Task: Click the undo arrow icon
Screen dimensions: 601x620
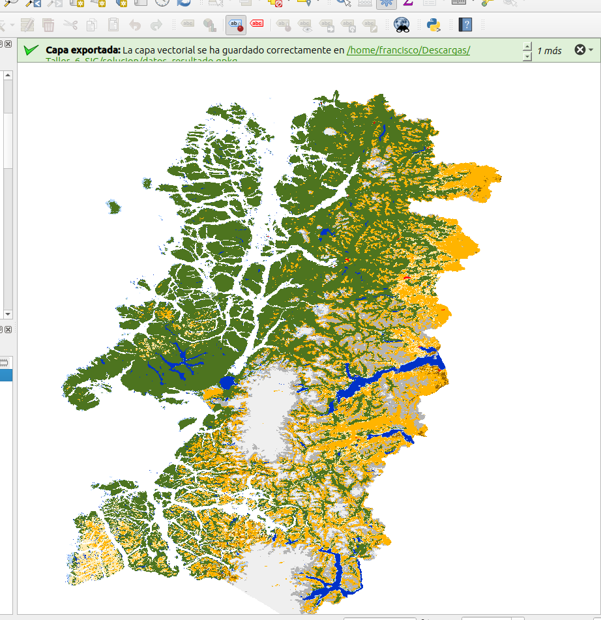Action: (135, 25)
